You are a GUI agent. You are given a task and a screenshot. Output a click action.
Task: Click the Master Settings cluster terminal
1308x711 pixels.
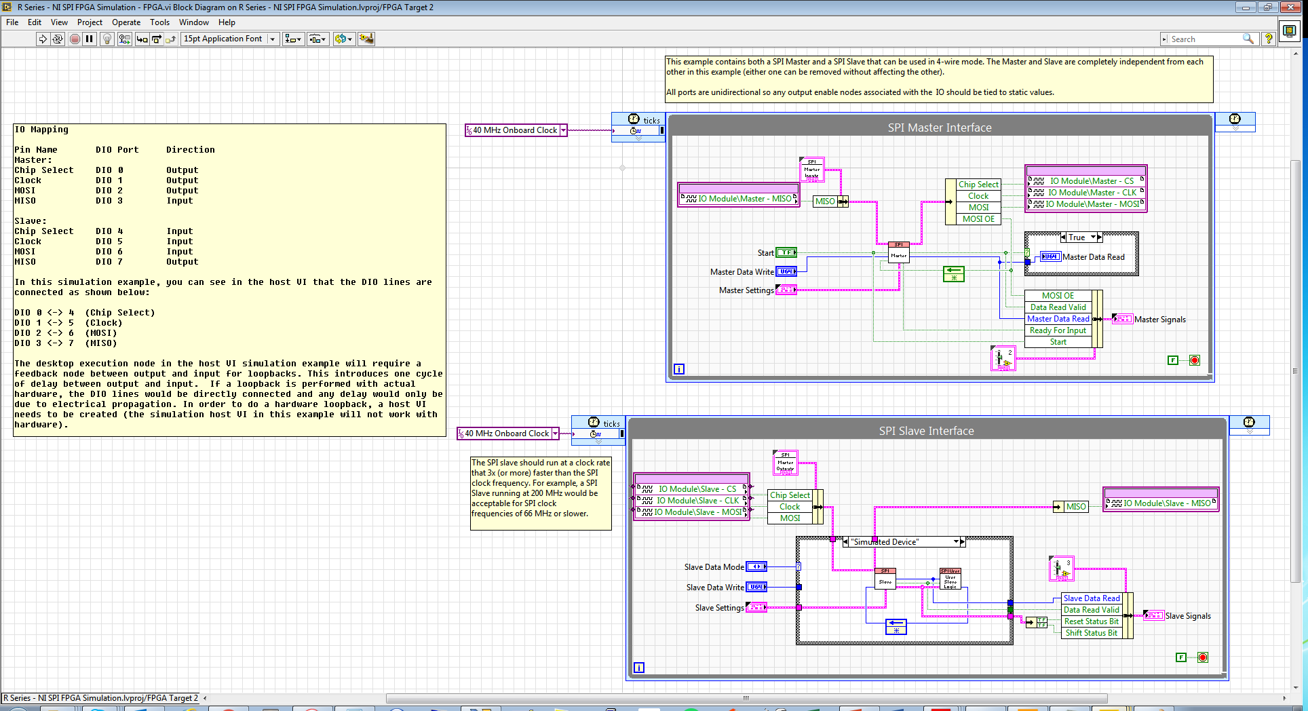coord(786,290)
